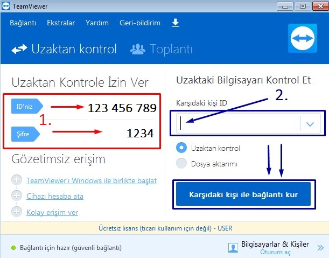
Task: Click the green connection status indicator
Action: [x=13, y=248]
